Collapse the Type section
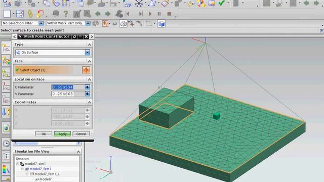 (x=89, y=44)
